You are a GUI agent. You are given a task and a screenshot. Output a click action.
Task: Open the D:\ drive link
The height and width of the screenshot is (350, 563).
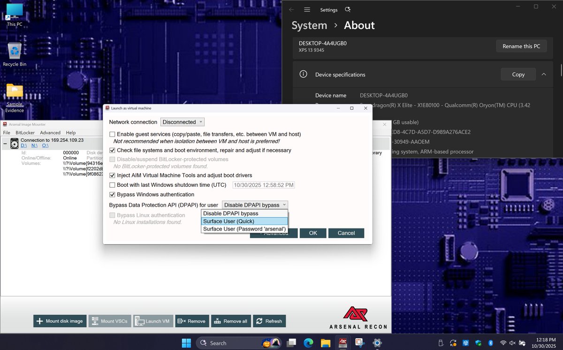coord(24,146)
